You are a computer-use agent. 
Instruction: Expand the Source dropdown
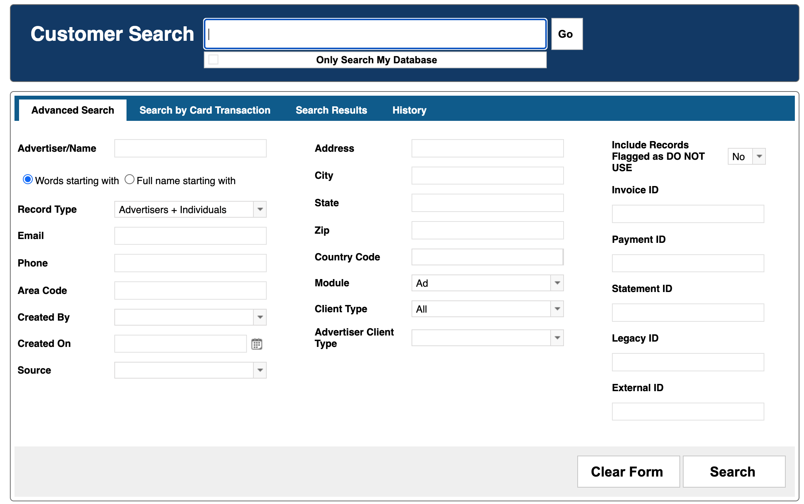260,370
